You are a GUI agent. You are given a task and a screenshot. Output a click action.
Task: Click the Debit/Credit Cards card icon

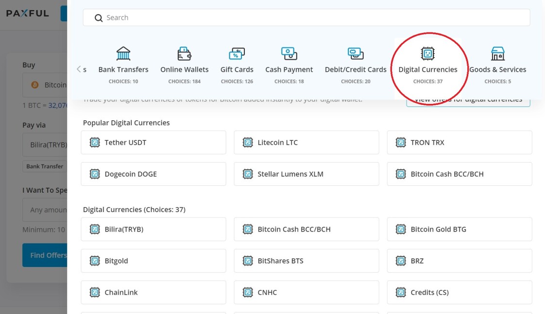[356, 53]
